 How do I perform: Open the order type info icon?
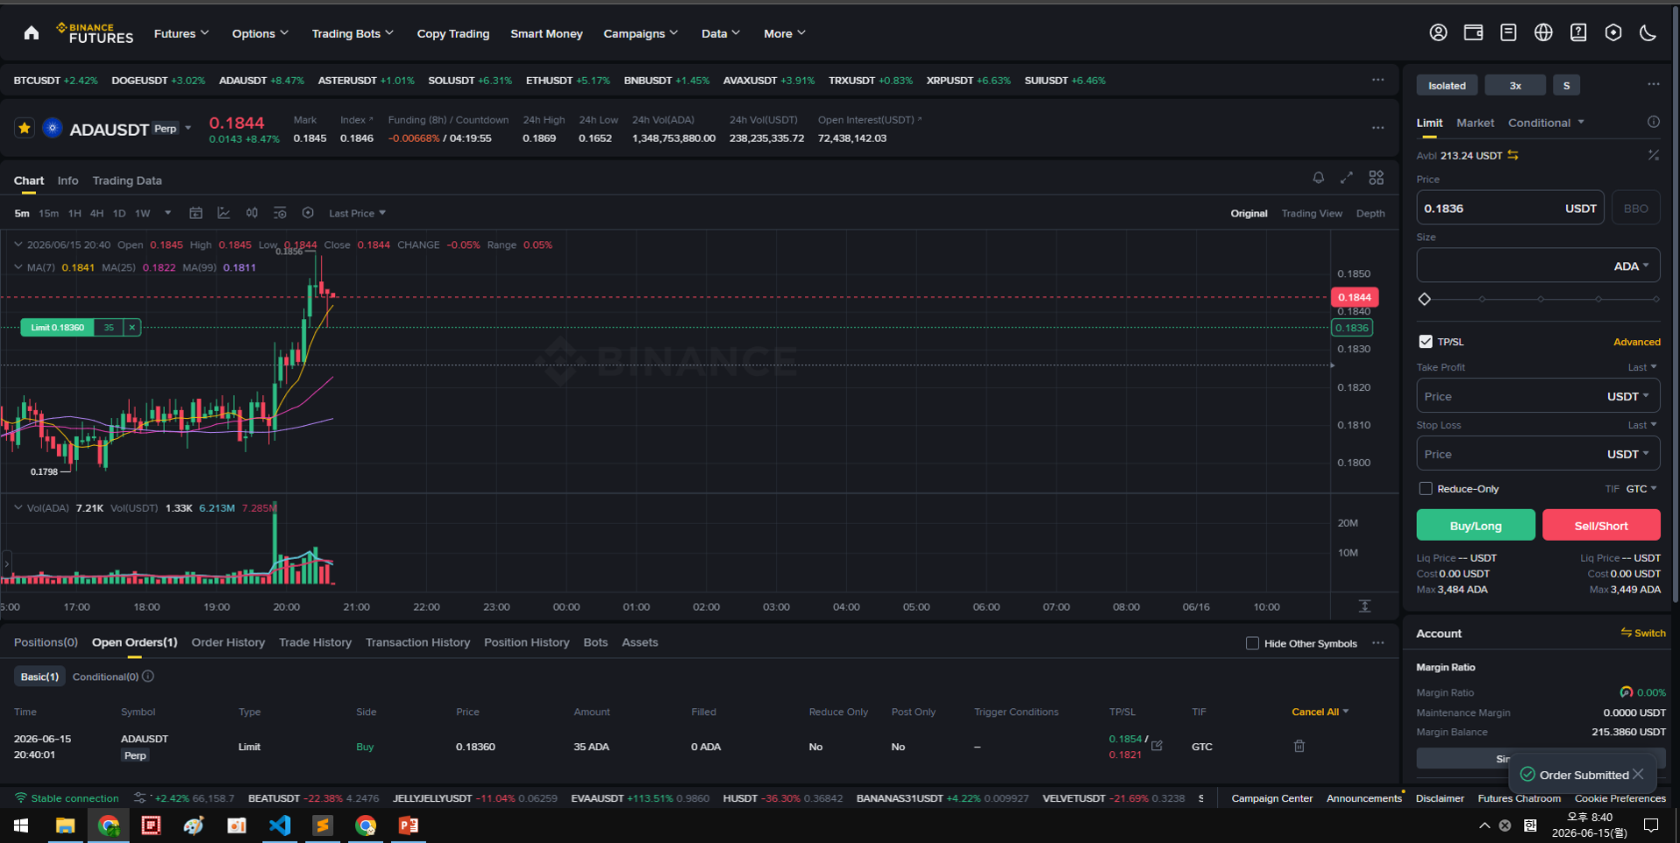(x=1653, y=123)
